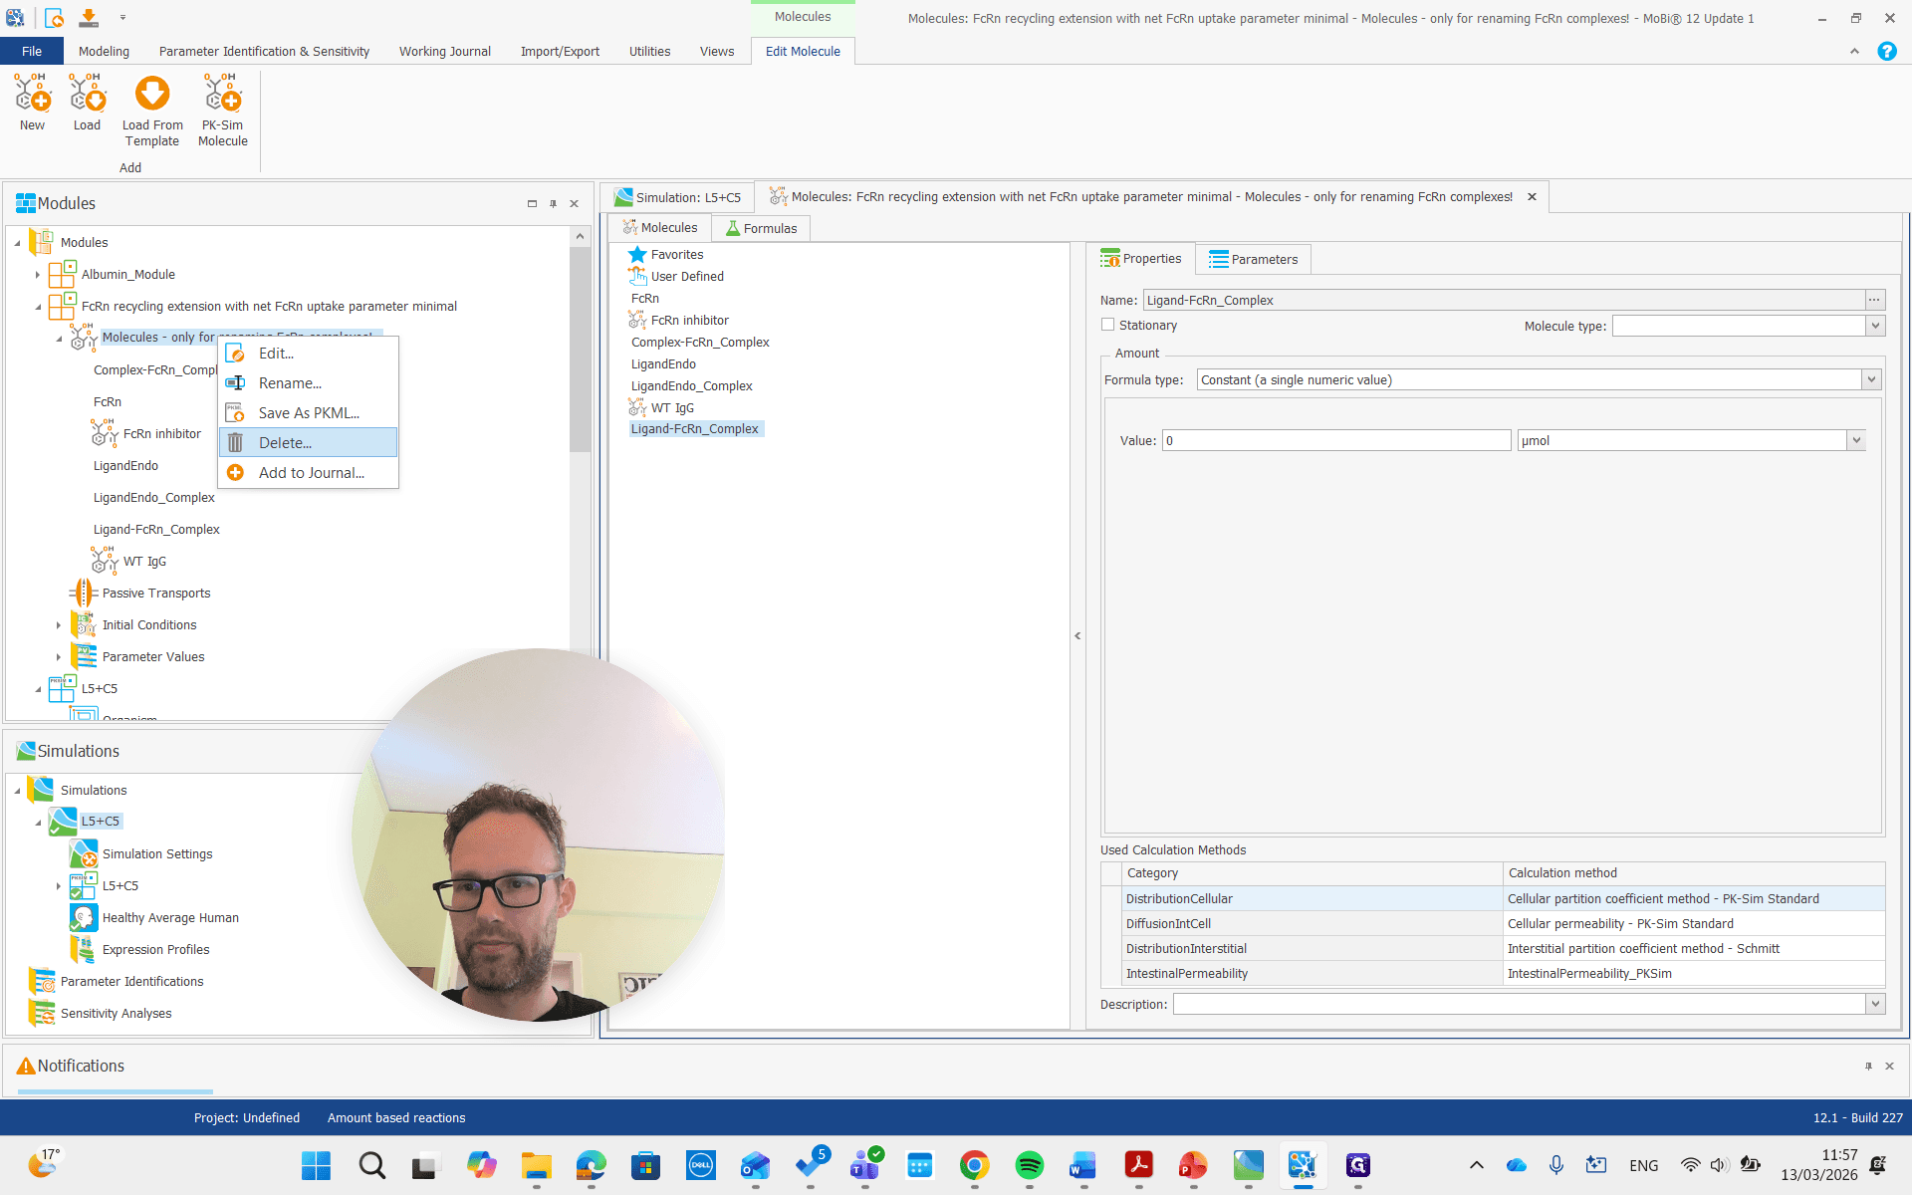Viewport: 1912px width, 1195px height.
Task: Open the Windows Start menu
Action: [316, 1165]
